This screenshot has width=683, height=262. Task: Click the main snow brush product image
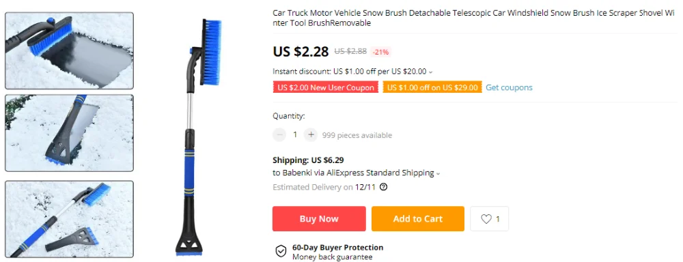[199, 137]
